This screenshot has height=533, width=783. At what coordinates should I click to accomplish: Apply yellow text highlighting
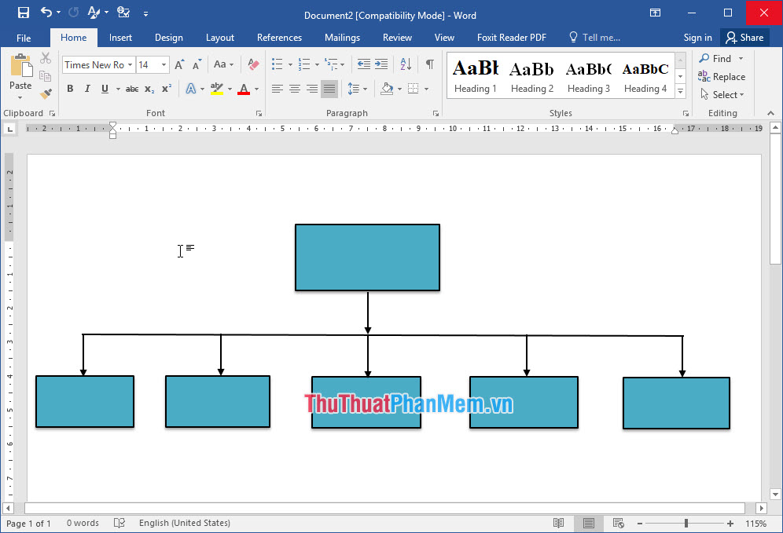pos(217,89)
